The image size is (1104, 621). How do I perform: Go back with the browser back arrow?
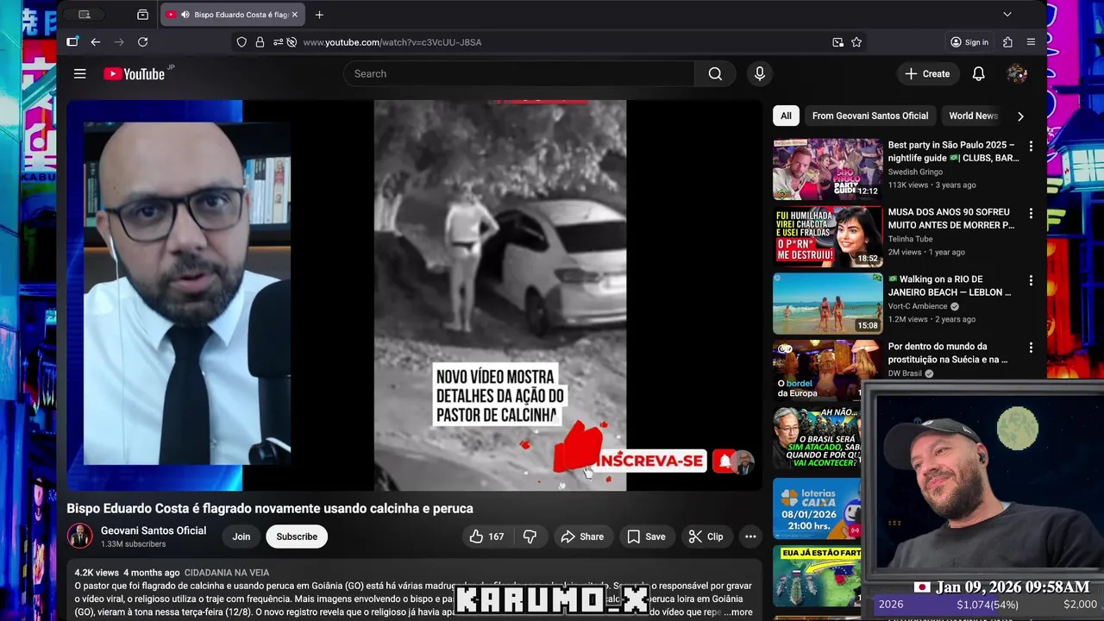click(x=96, y=42)
